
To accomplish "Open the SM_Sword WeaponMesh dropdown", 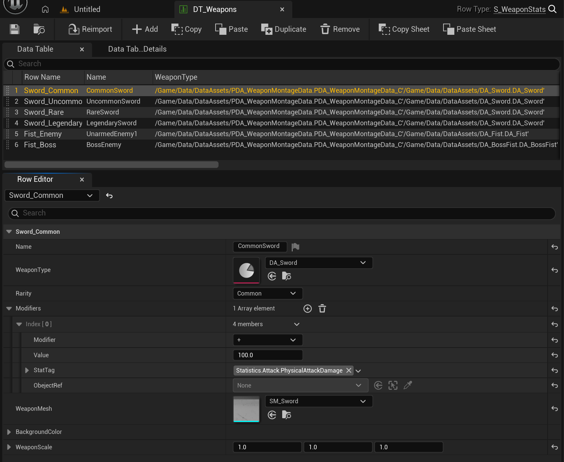I will tap(319, 401).
